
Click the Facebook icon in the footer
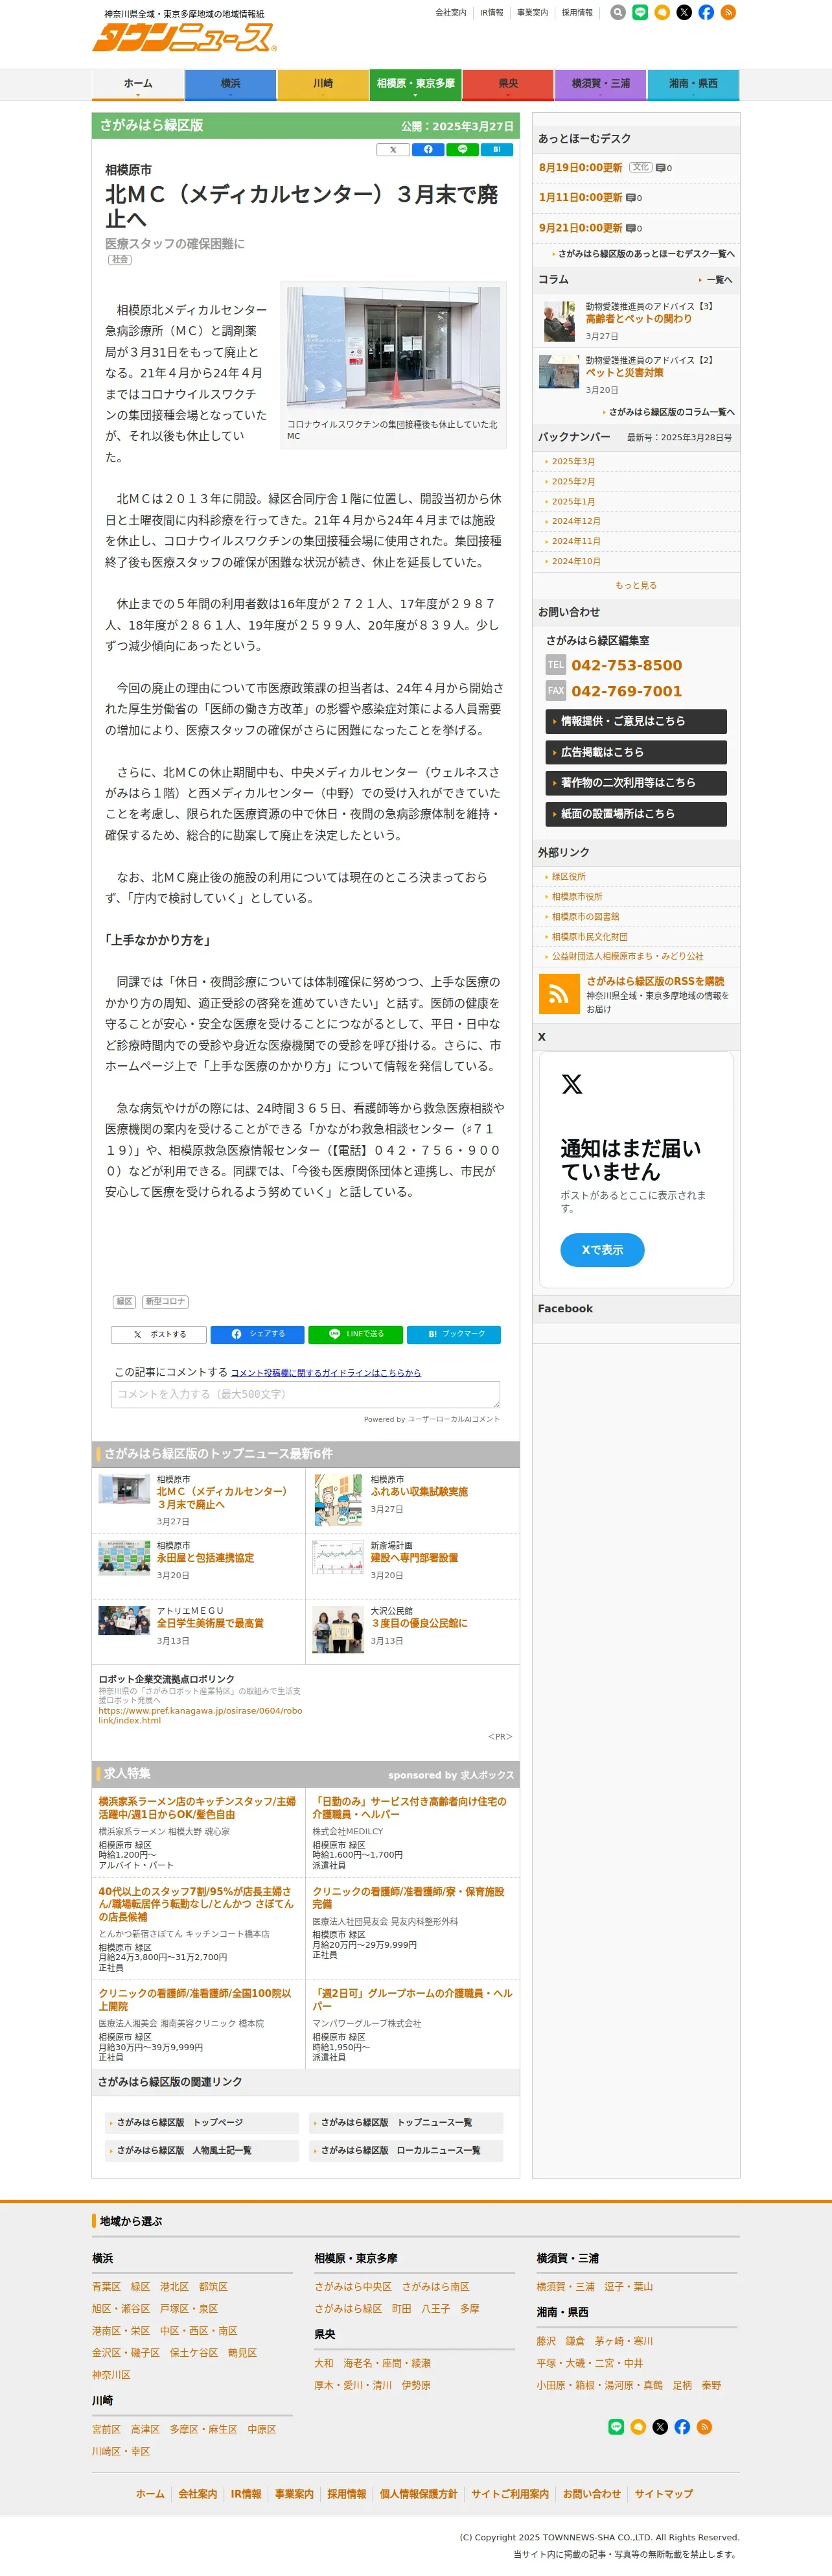[682, 2427]
